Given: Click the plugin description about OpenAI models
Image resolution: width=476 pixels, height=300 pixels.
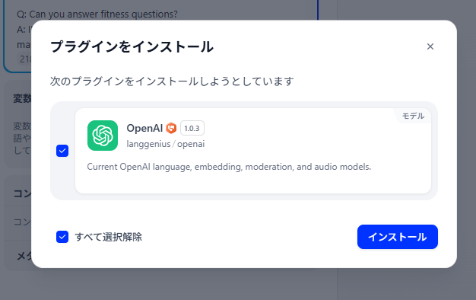Looking at the screenshot, I should [229, 167].
